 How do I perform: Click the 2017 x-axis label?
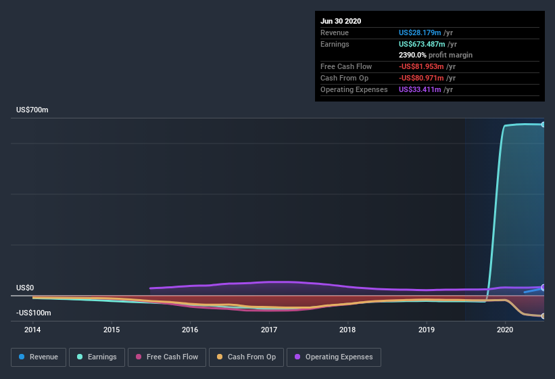point(269,330)
